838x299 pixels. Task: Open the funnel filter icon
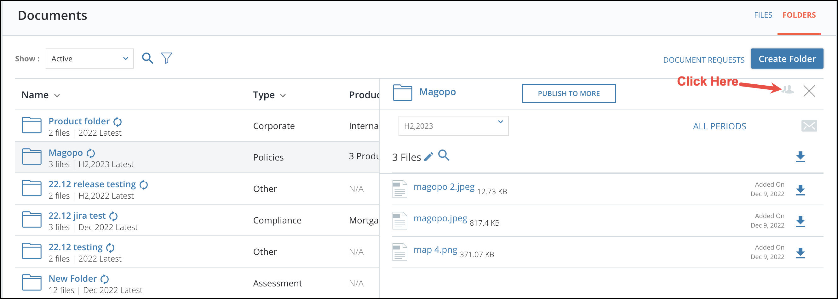[x=167, y=58]
